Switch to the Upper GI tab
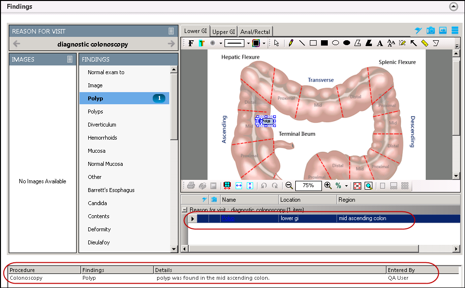The height and width of the screenshot is (288, 465). pyautogui.click(x=224, y=32)
